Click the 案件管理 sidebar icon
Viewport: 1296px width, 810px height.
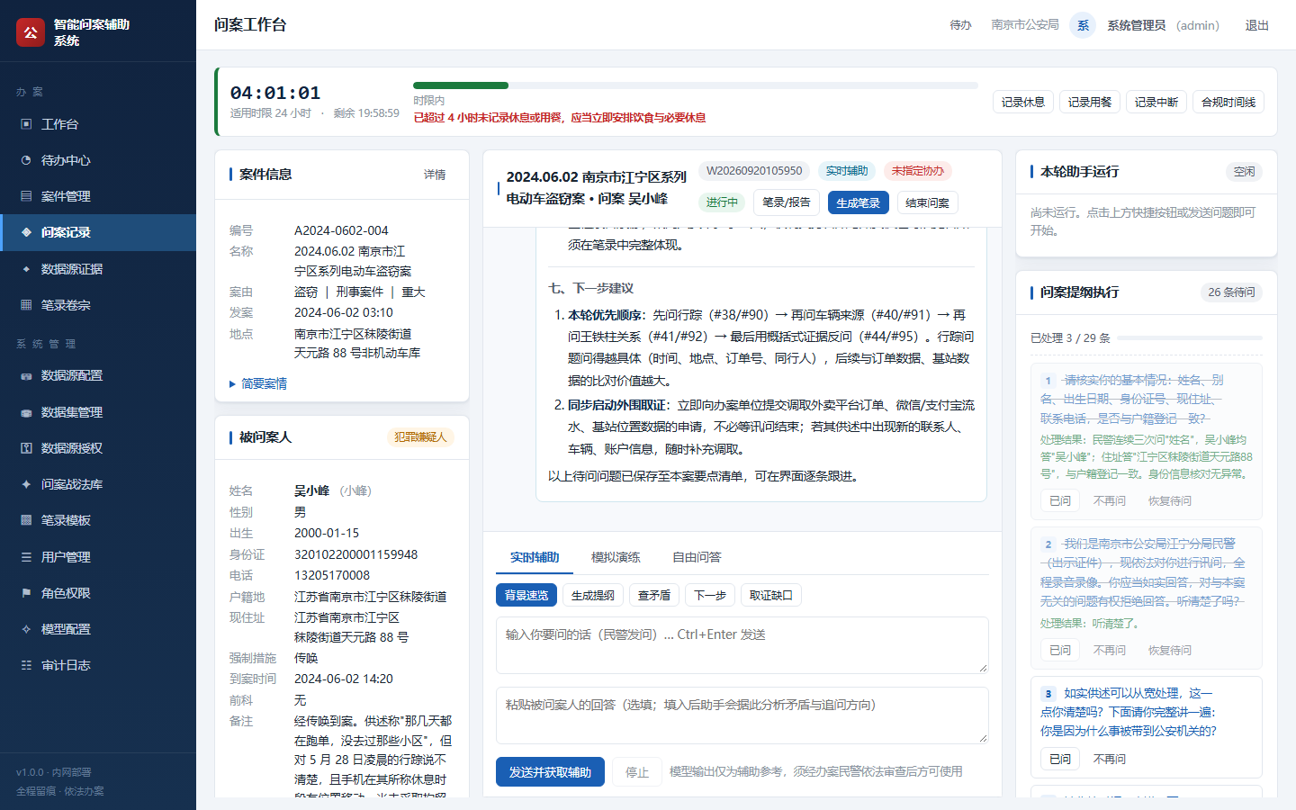26,196
